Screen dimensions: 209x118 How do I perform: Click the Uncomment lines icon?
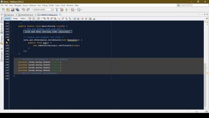coord(94,19)
